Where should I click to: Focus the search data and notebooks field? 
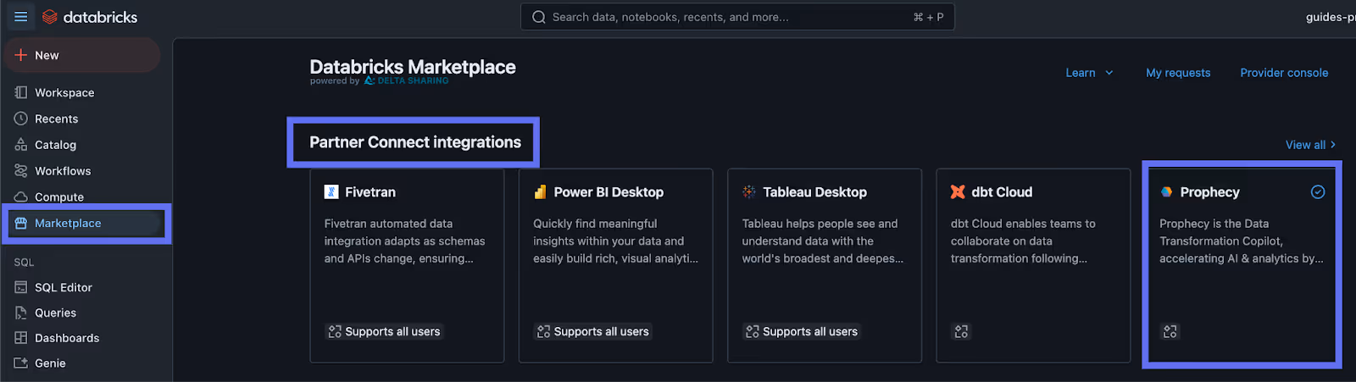(x=737, y=17)
